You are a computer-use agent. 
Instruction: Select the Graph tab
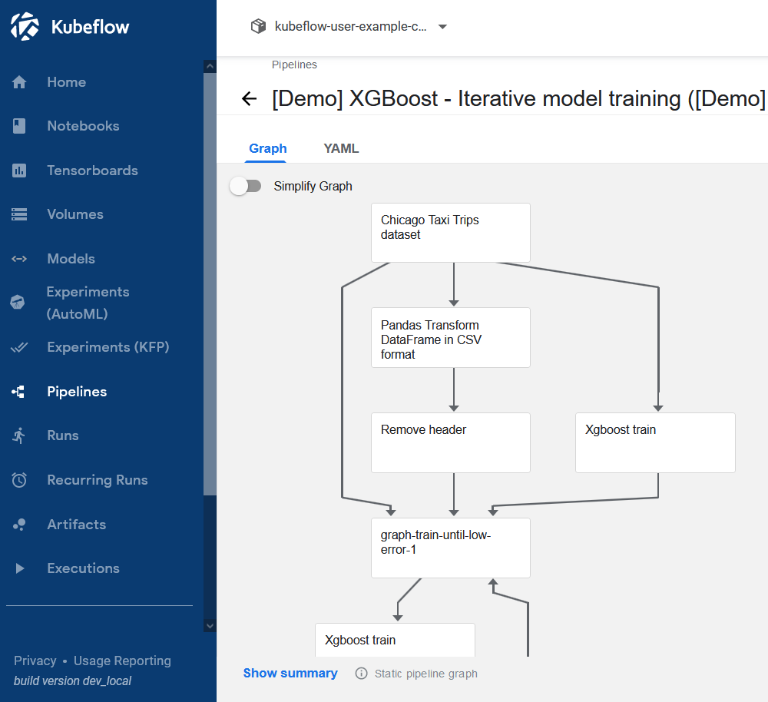tap(267, 148)
